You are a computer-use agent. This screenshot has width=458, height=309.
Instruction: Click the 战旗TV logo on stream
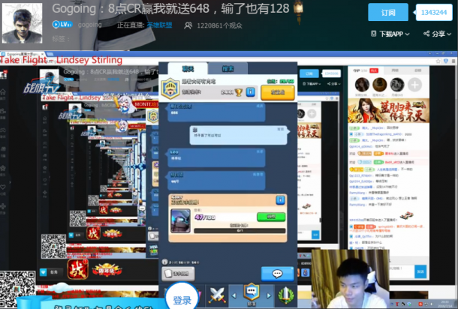[x=41, y=85]
